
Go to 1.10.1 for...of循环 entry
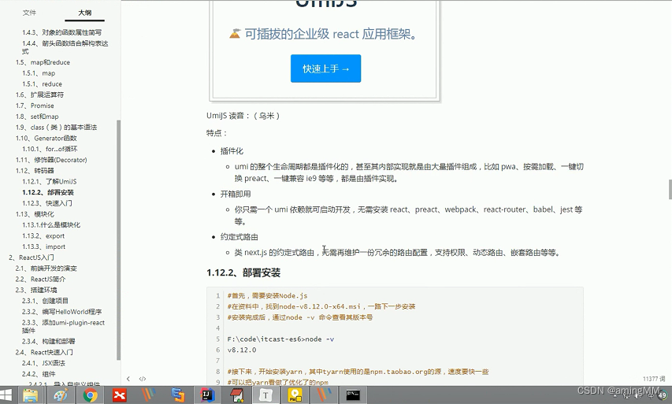50,149
